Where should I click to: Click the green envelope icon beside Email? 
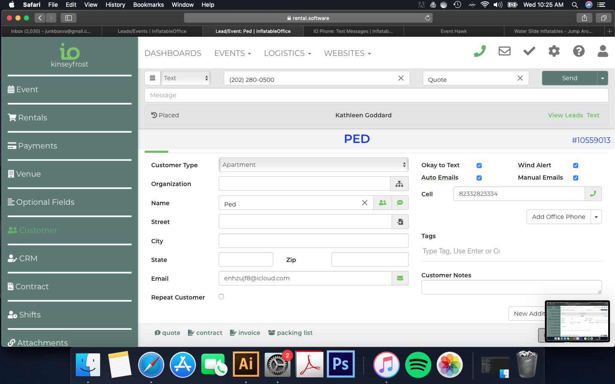coord(400,278)
